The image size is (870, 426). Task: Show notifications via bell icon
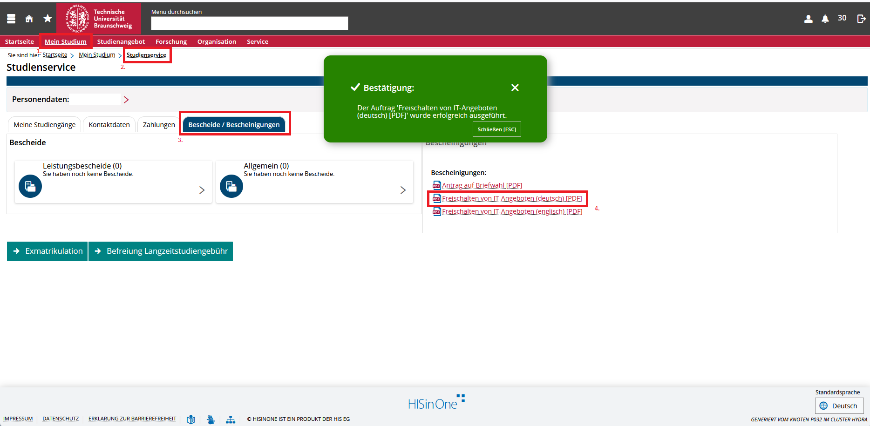825,19
